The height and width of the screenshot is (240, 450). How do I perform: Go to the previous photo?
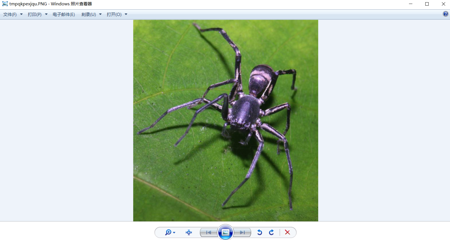pos(209,232)
